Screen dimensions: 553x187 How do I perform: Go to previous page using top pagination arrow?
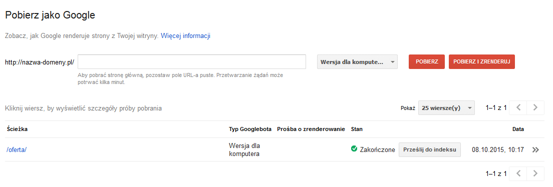[518, 108]
